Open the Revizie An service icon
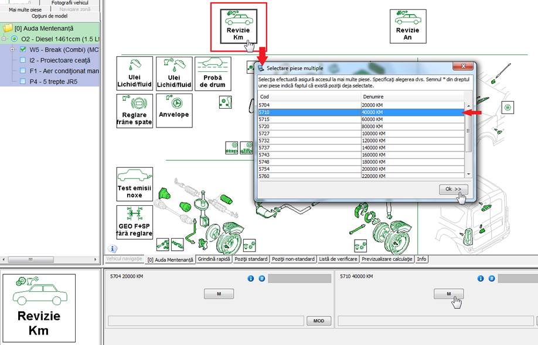538x345 pixels. click(407, 26)
